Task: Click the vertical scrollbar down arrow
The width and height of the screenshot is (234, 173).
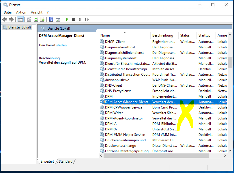Action: (230, 151)
